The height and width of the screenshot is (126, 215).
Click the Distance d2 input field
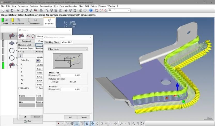71,75
